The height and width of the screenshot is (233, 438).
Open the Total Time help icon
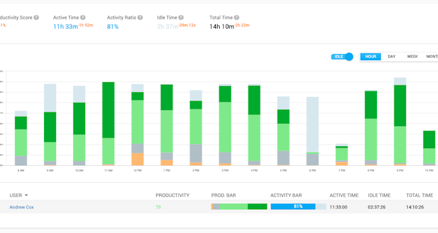(237, 18)
